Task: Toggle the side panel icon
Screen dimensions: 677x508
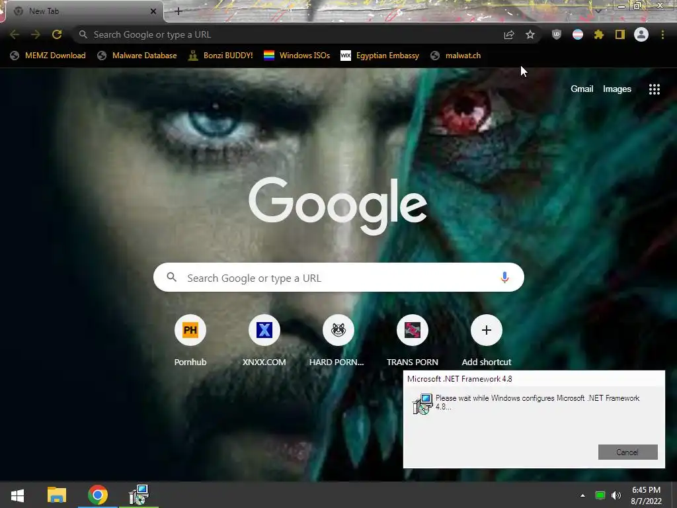Action: click(620, 34)
